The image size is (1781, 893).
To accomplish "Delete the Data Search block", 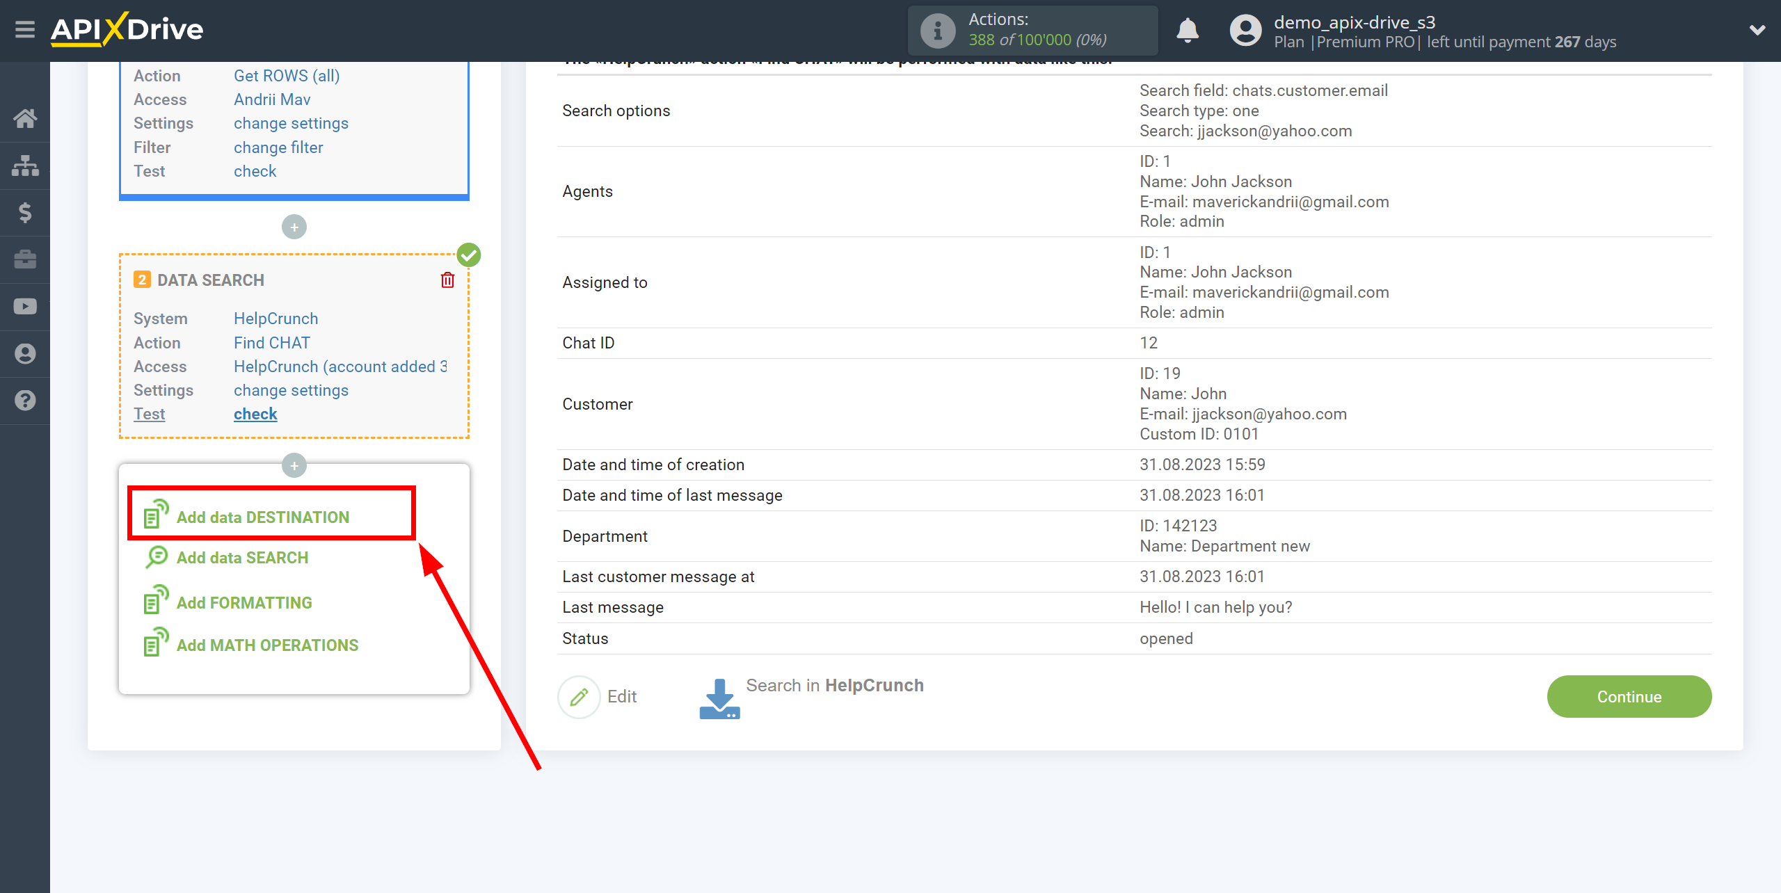I will (x=447, y=280).
